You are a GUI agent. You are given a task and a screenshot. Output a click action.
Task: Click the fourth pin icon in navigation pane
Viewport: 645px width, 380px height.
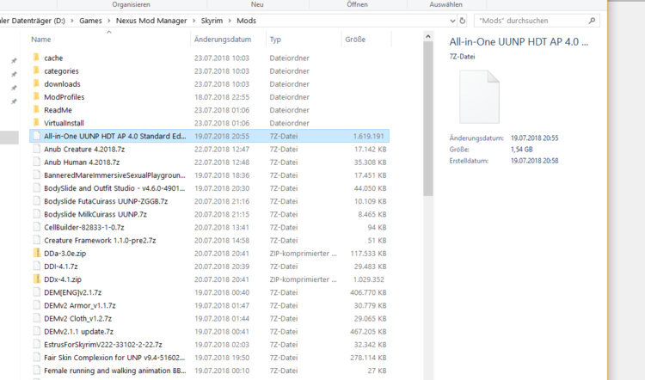[x=14, y=101]
